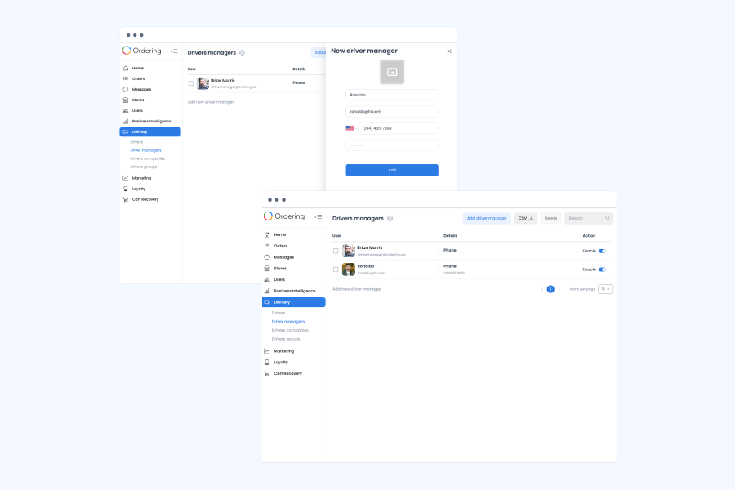Open the Cart Recovery section
The width and height of the screenshot is (735, 490).
click(266, 373)
